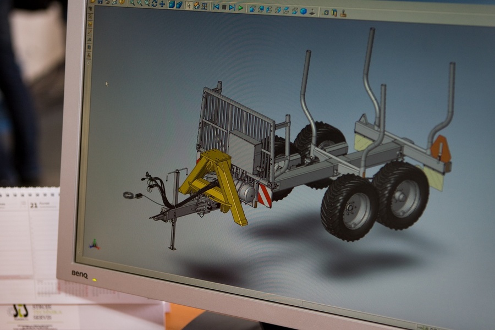This screenshot has height=330, width=495.
Task: Click the XYZ coordinate triad in viewport corner
Action: pyautogui.click(x=95, y=244)
